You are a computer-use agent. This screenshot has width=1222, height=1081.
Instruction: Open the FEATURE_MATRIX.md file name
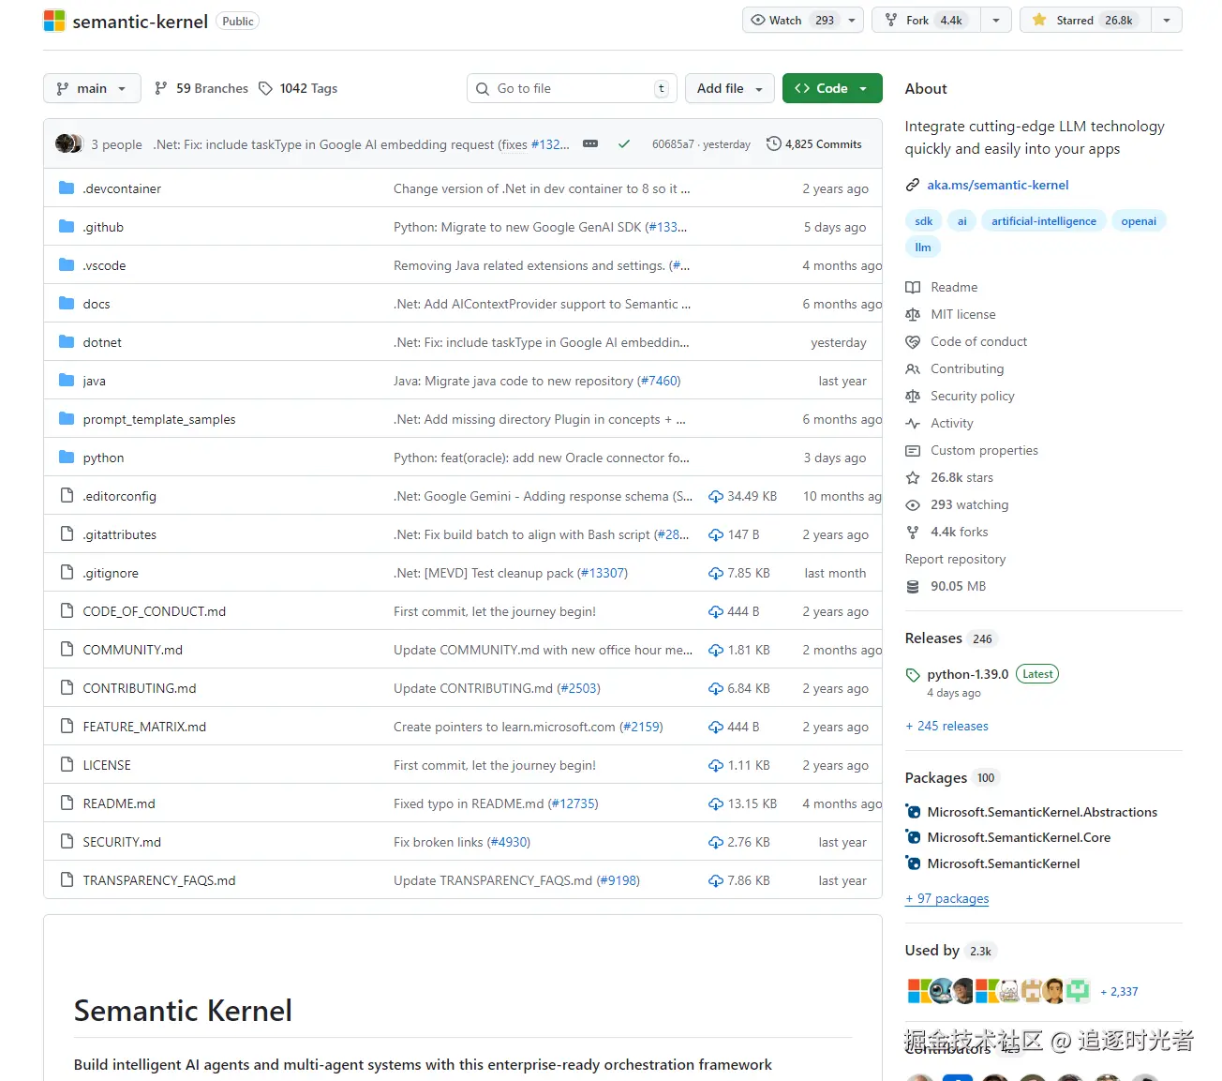coord(144,727)
